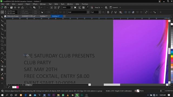The image size is (173, 97).
Task: Open the File menu
Action: pos(2,4)
